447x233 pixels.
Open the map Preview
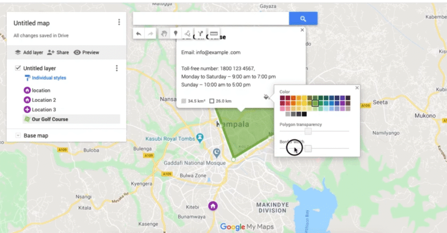click(x=86, y=52)
